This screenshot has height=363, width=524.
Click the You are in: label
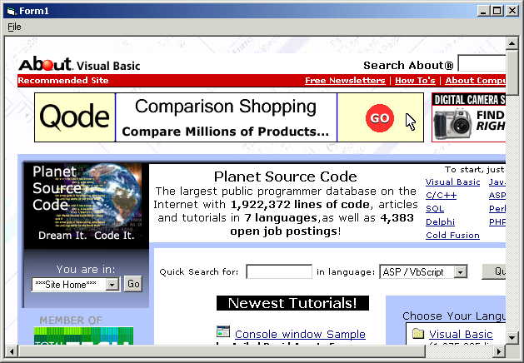coord(86,269)
